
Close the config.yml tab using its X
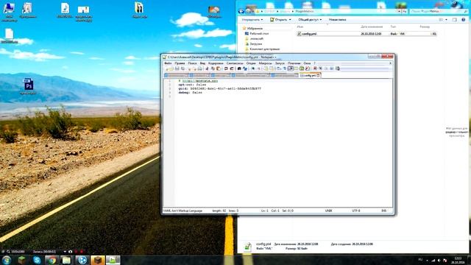click(x=319, y=75)
